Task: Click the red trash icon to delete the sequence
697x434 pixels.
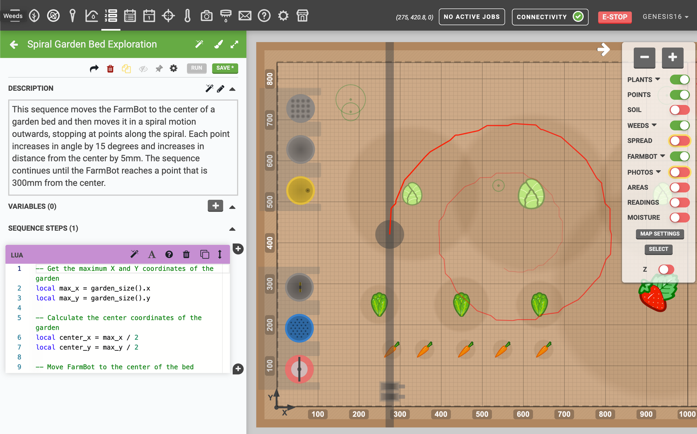Action: click(x=110, y=69)
